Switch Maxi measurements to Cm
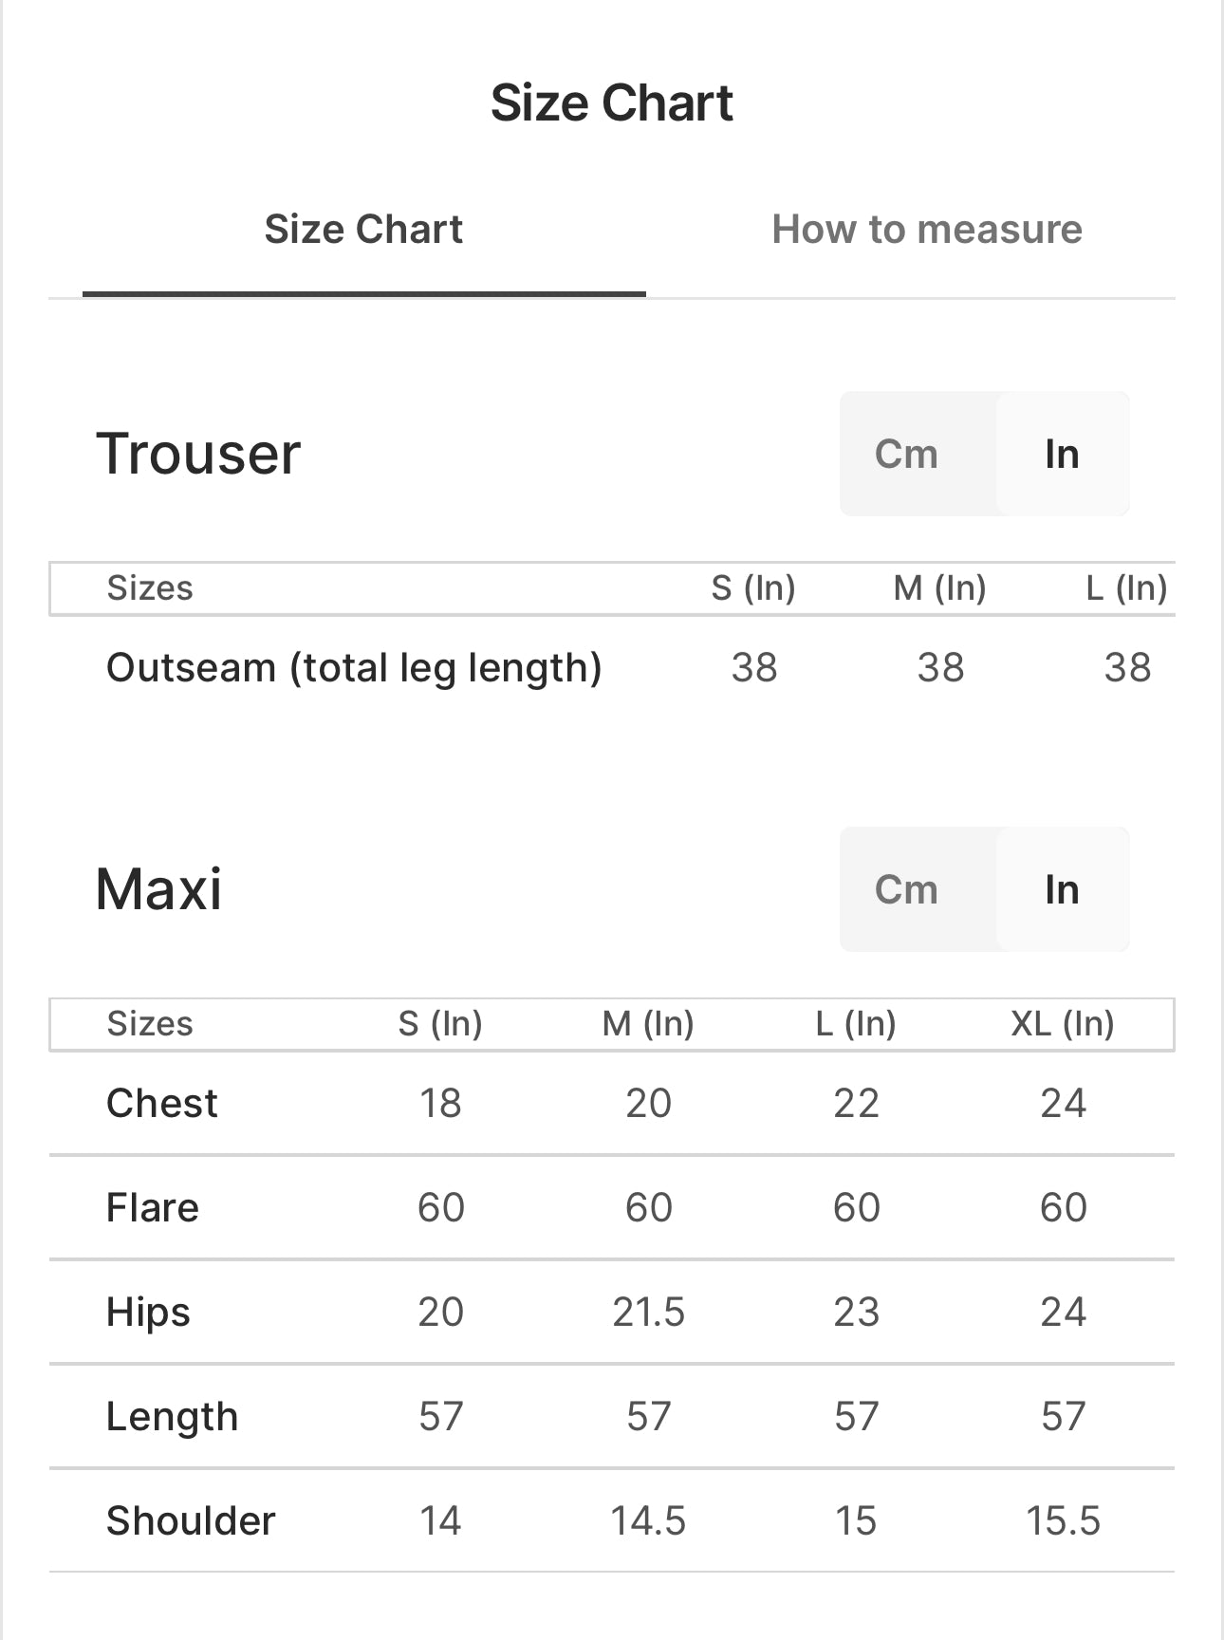The height and width of the screenshot is (1640, 1224). pos(906,890)
